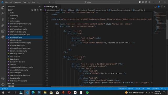
Task: Open addproduct.php in explorer
Action: 16,26
